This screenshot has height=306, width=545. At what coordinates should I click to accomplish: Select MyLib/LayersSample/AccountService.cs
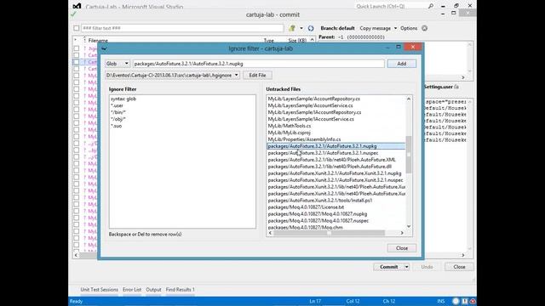tap(310, 105)
